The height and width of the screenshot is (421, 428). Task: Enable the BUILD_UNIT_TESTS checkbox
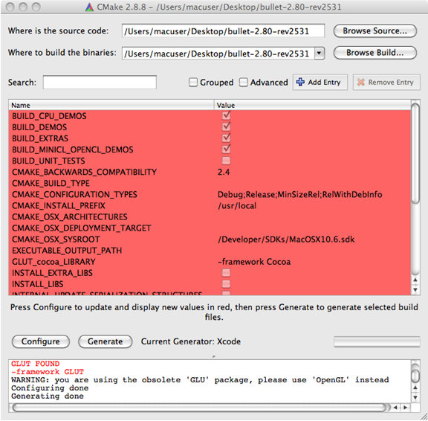tap(226, 161)
